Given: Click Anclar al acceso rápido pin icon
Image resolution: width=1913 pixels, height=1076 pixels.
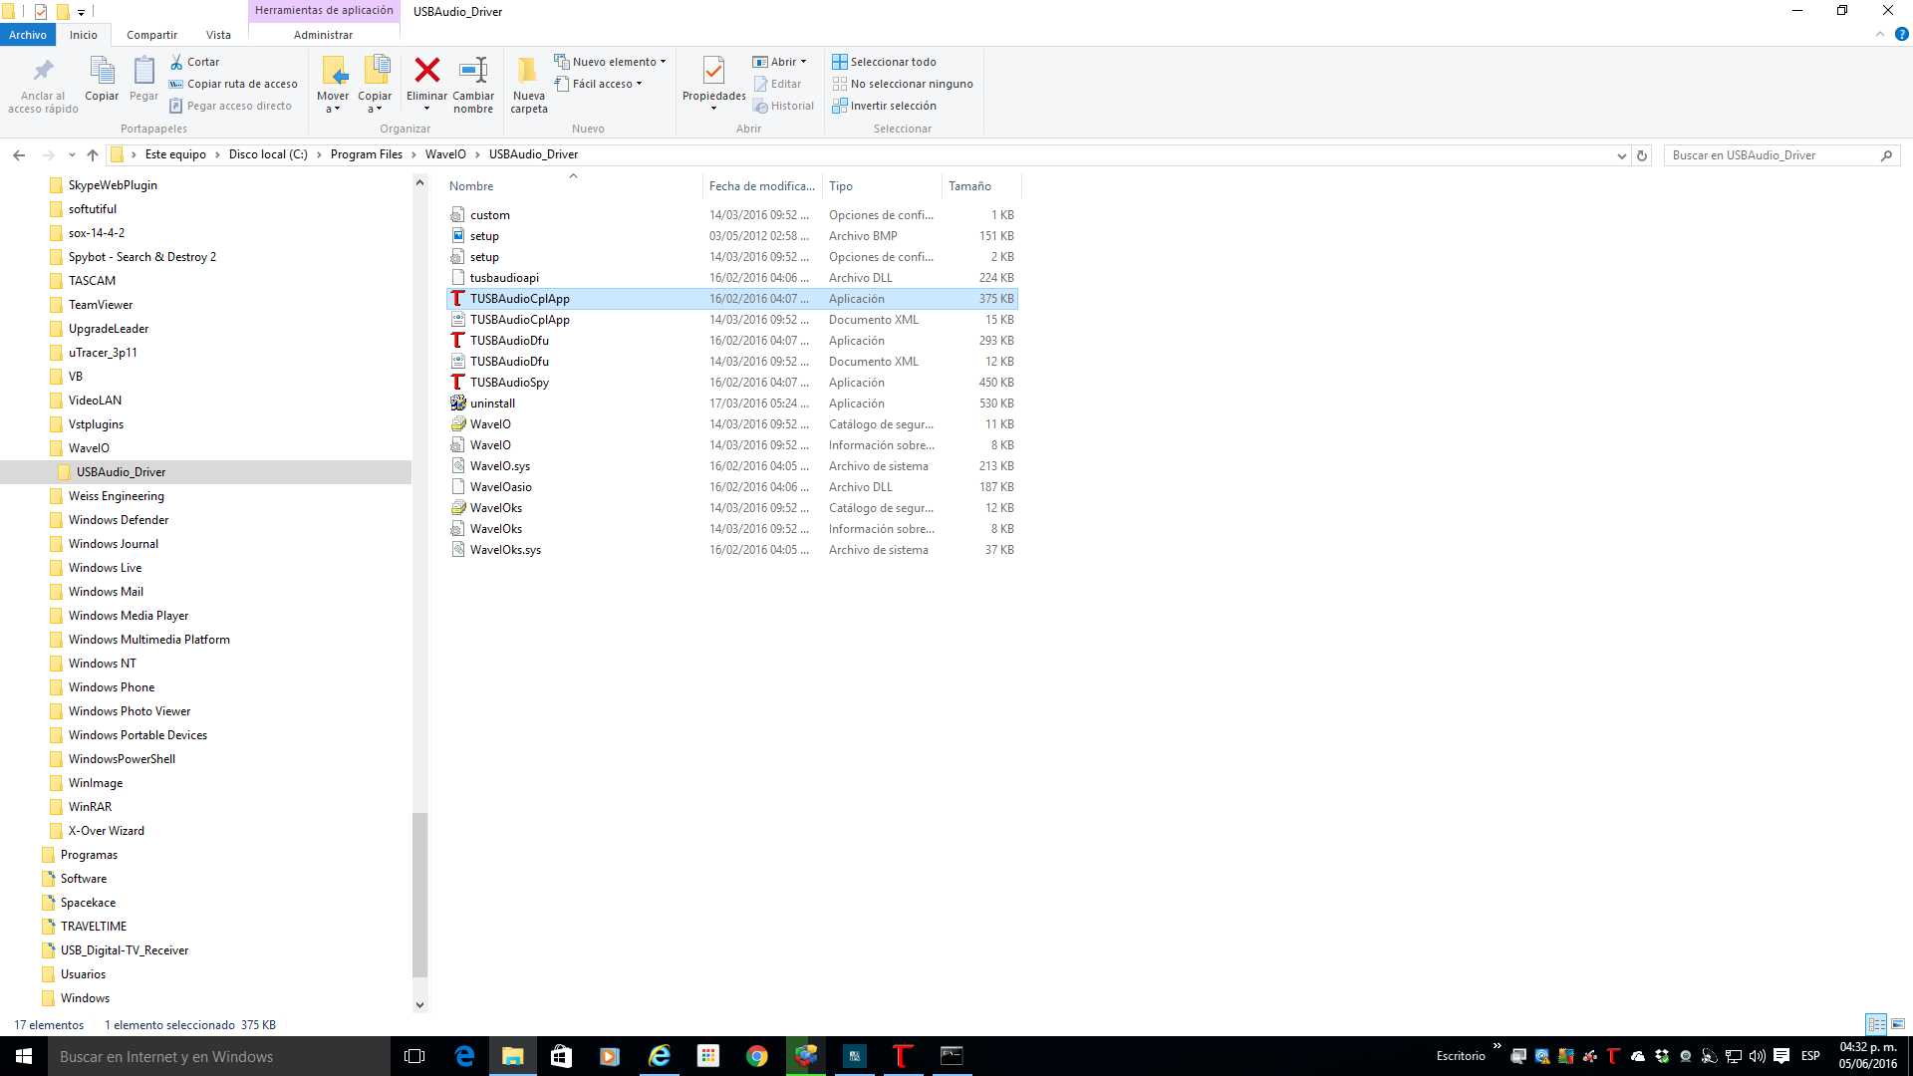Looking at the screenshot, I should tap(43, 71).
